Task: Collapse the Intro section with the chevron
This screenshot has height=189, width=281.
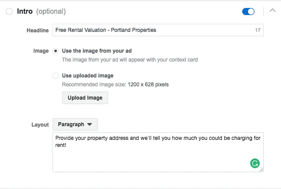Action: (273, 10)
